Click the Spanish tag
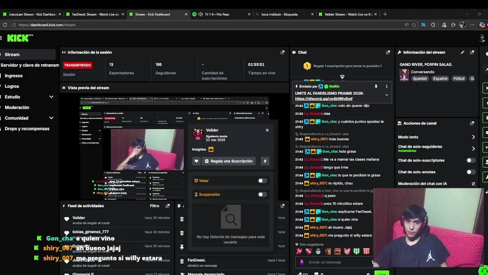This screenshot has width=488, height=275. pyautogui.click(x=420, y=79)
